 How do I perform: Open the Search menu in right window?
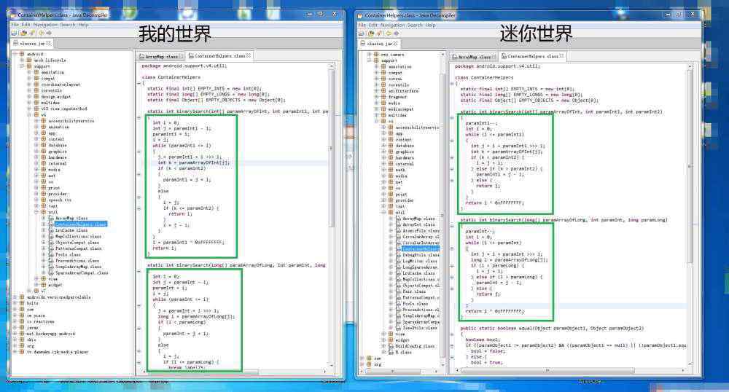414,25
